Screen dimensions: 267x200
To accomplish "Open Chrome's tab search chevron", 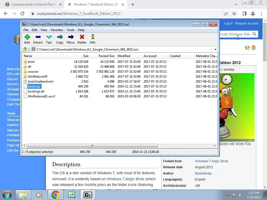I will coord(236,4).
